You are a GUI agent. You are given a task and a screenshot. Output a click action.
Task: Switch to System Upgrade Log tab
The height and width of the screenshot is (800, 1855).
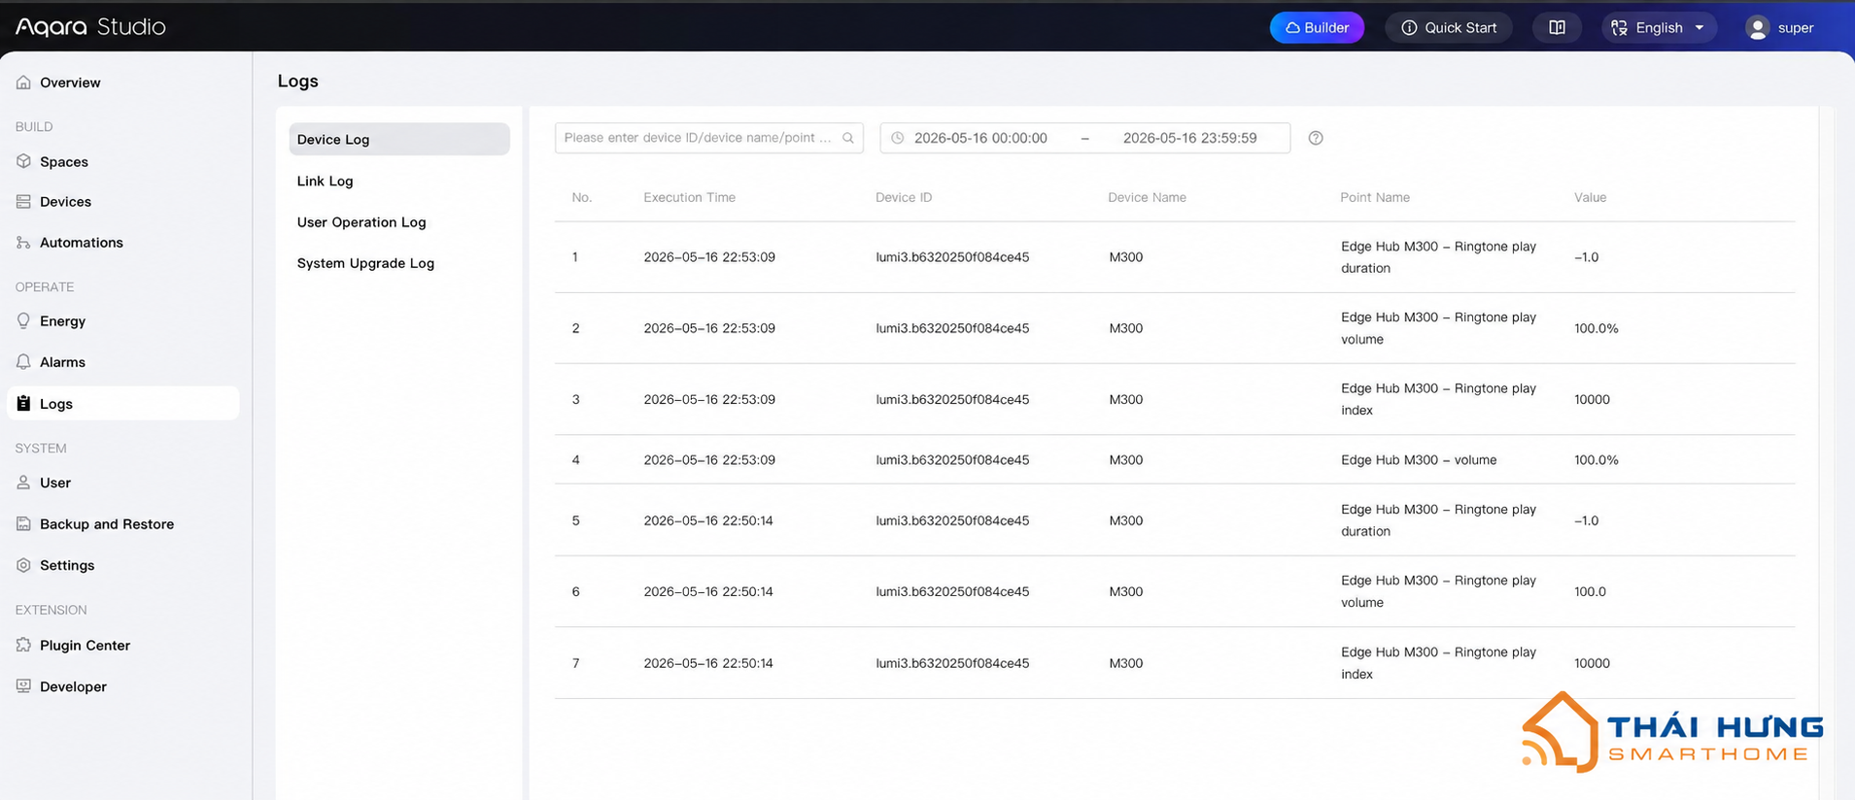click(365, 263)
